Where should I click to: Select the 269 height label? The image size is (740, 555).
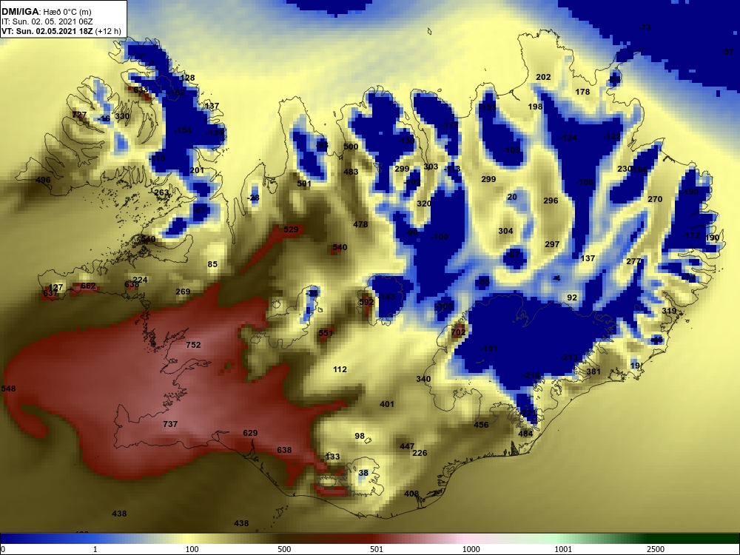[183, 292]
